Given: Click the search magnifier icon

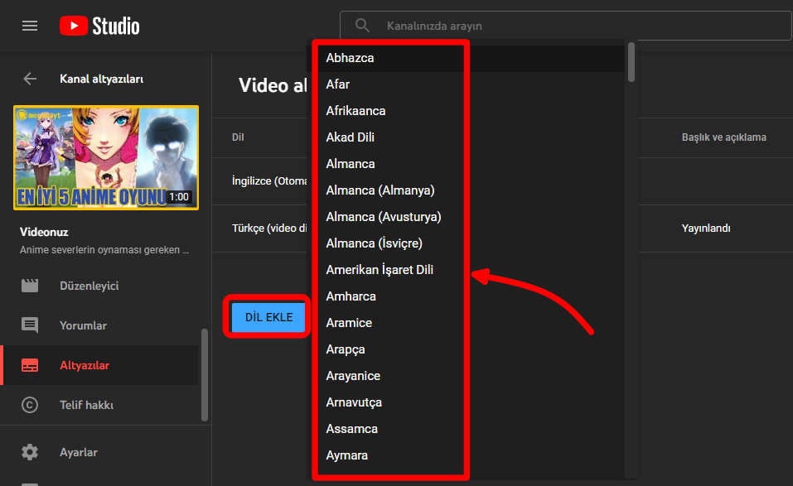Looking at the screenshot, I should tap(362, 26).
